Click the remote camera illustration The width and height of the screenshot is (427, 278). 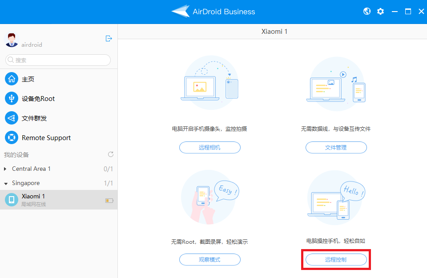209,83
